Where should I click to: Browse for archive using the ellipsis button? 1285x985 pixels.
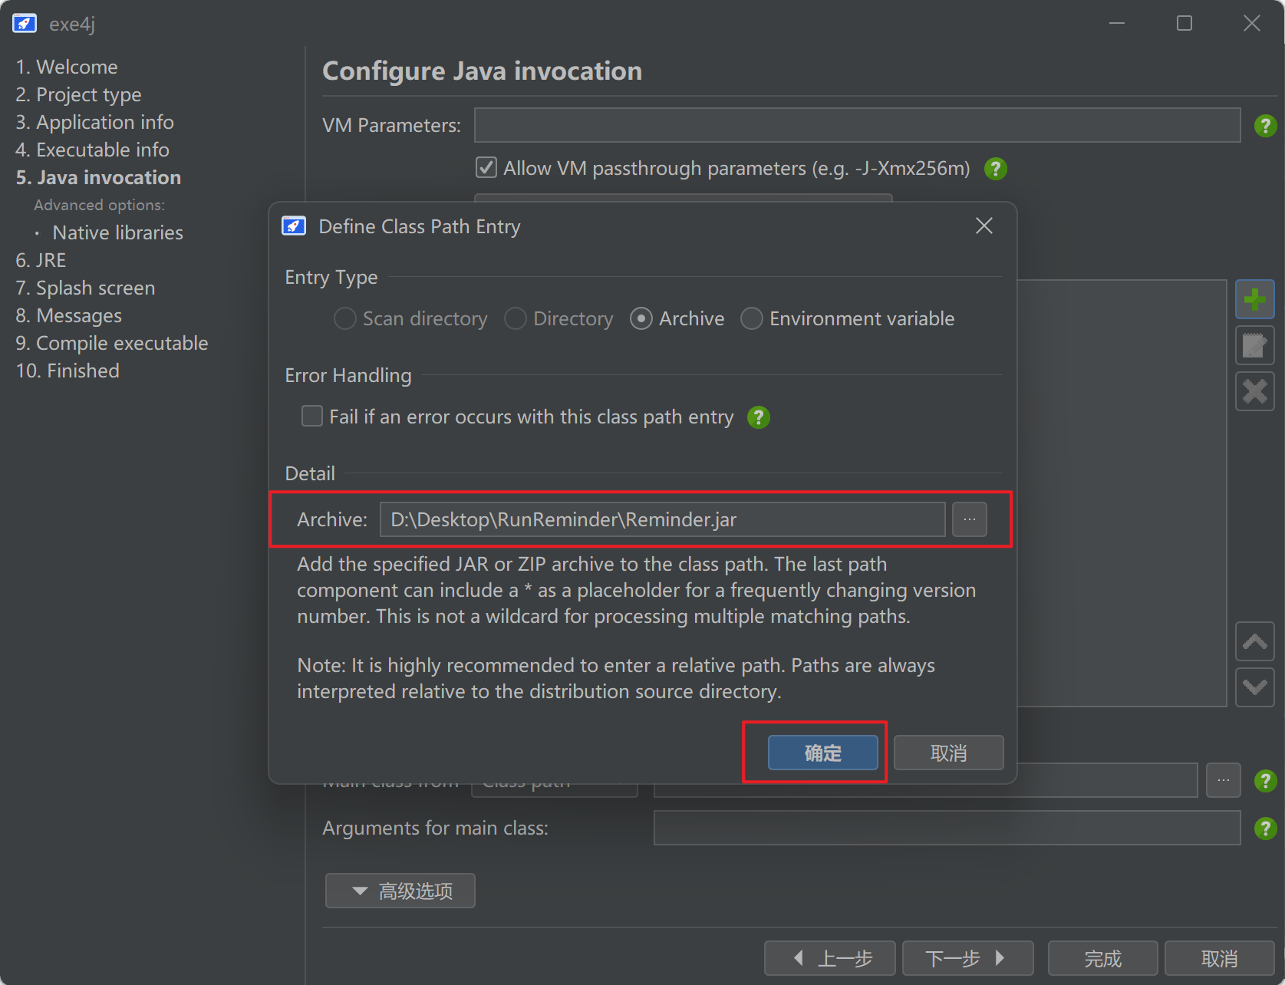[969, 519]
